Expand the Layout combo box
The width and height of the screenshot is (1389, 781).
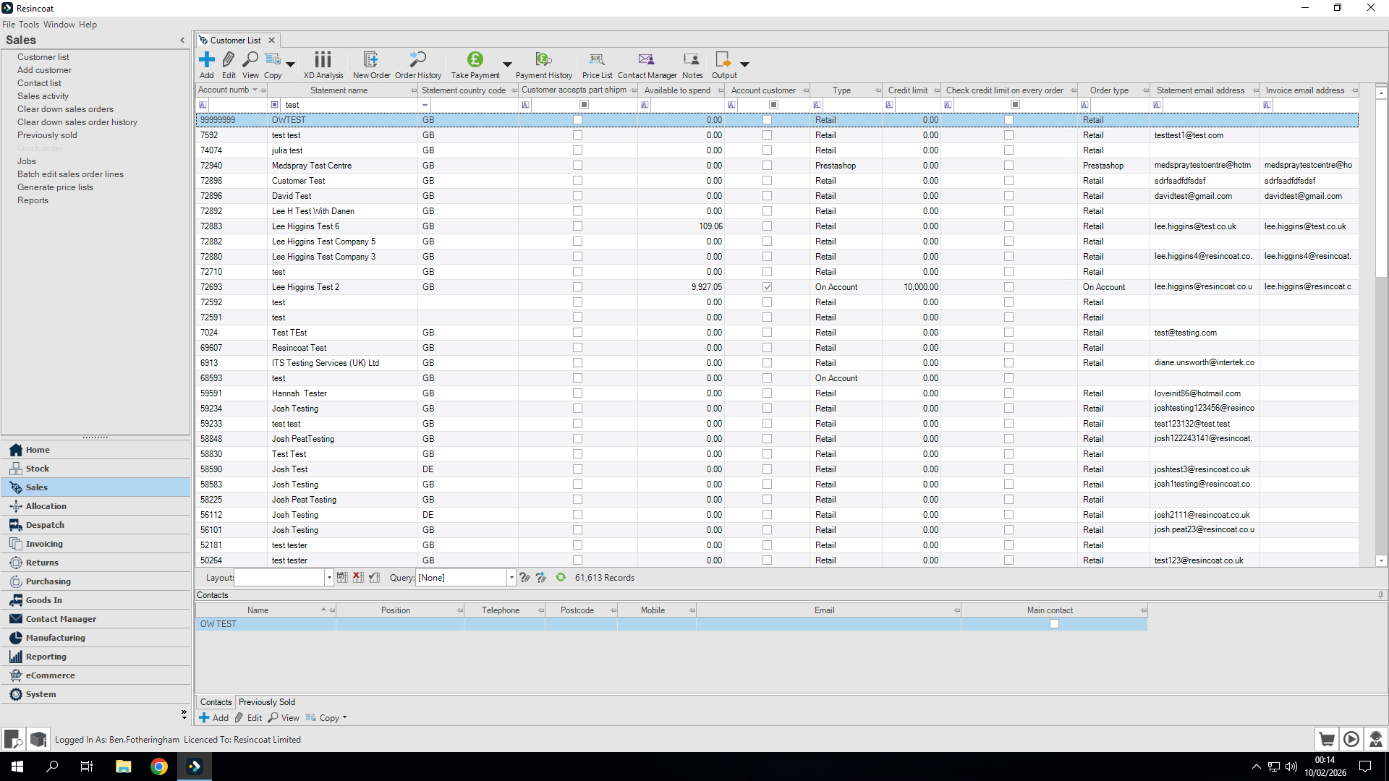pos(329,578)
